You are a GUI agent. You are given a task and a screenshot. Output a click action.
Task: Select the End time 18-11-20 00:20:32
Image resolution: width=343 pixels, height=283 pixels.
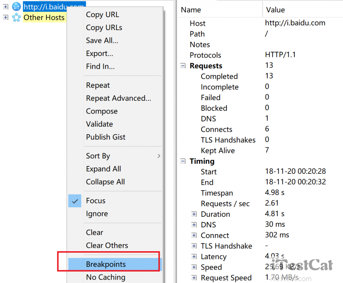(295, 182)
